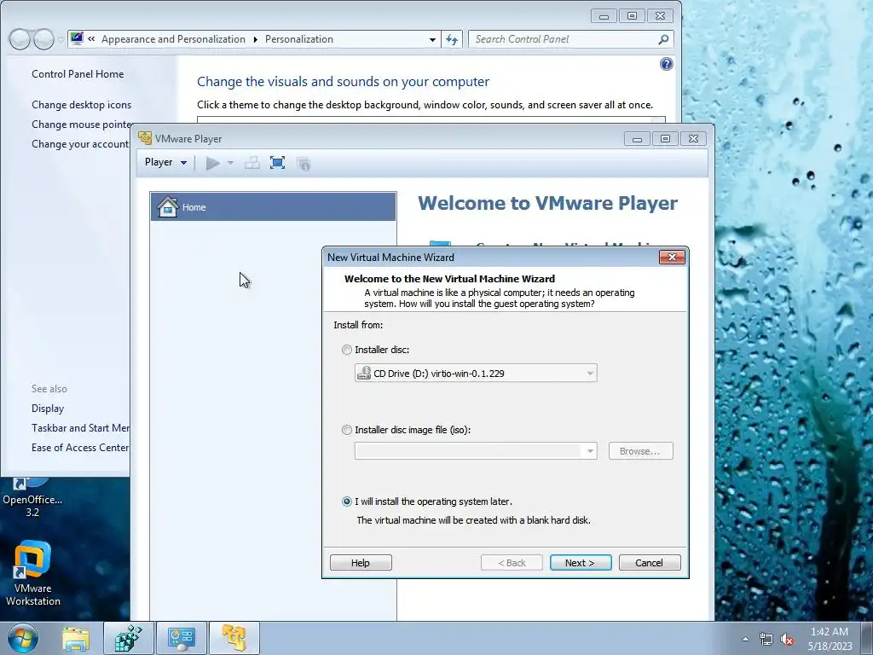This screenshot has width=873, height=655.
Task: Click the VMware Player title bar icon
Action: (145, 138)
